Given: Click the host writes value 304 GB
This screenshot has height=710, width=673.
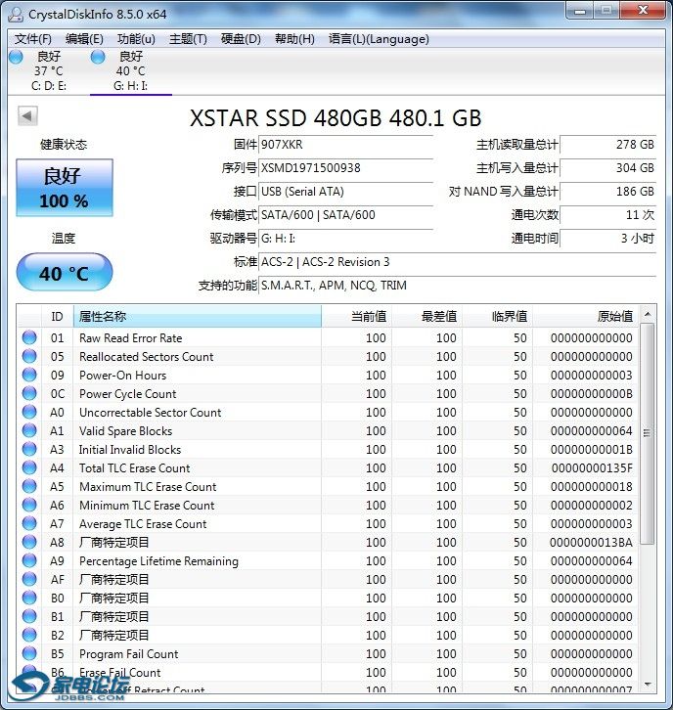Looking at the screenshot, I should [x=608, y=168].
